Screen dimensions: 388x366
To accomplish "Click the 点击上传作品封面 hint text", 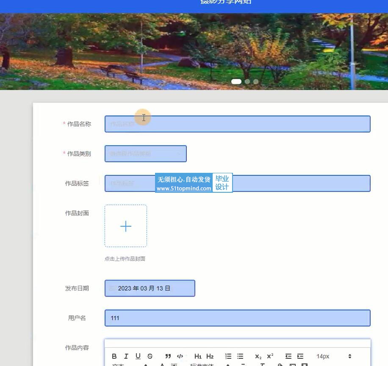I will point(125,259).
